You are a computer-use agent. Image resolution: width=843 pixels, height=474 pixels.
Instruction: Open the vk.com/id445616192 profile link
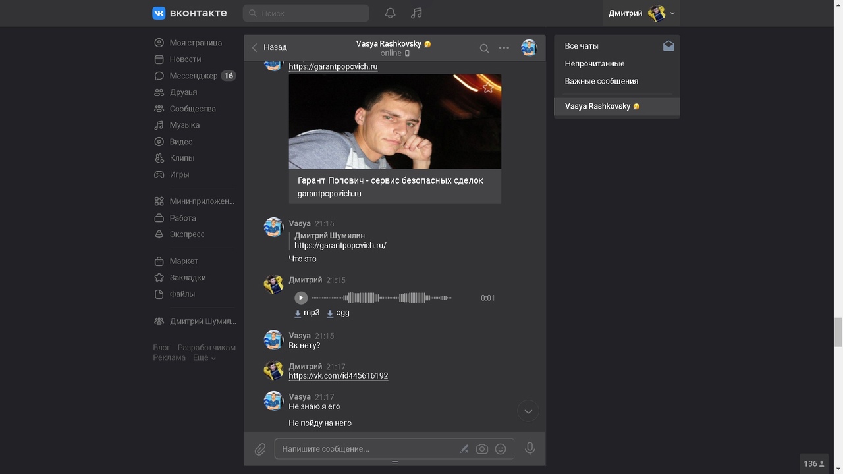click(339, 376)
